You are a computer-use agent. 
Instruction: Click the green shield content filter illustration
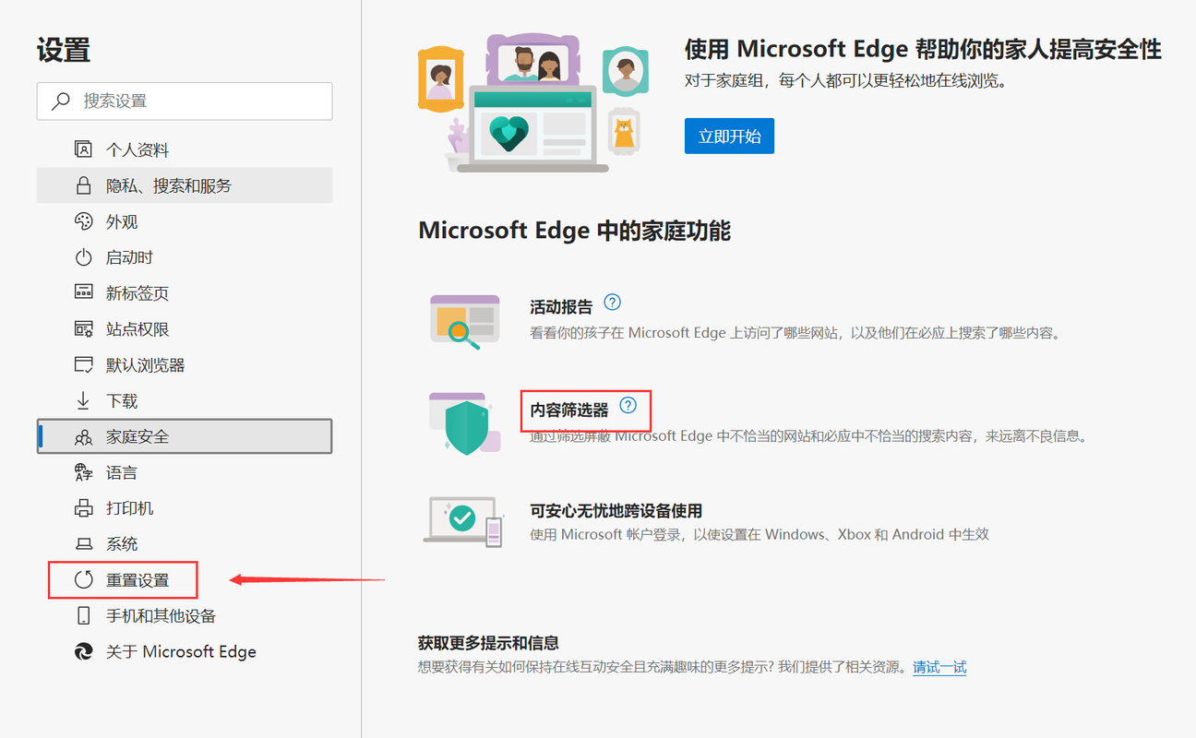tap(465, 424)
